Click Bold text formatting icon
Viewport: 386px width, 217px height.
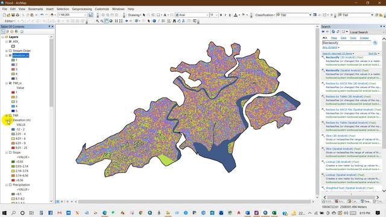click(x=221, y=15)
